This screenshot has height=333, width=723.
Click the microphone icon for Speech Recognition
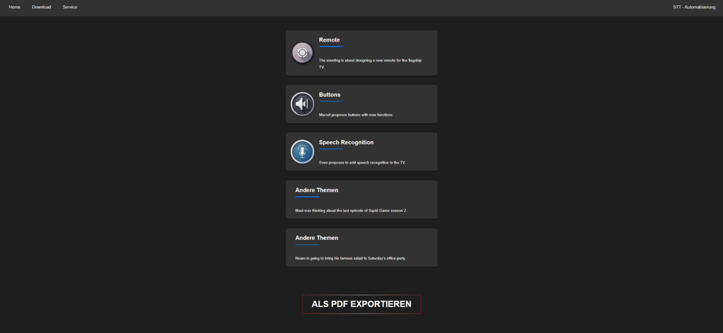pyautogui.click(x=302, y=152)
